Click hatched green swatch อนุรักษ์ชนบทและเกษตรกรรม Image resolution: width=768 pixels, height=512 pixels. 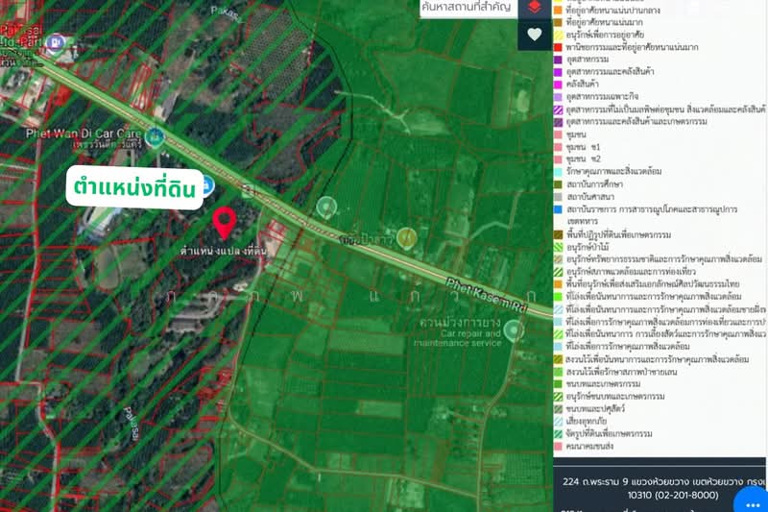558,397
